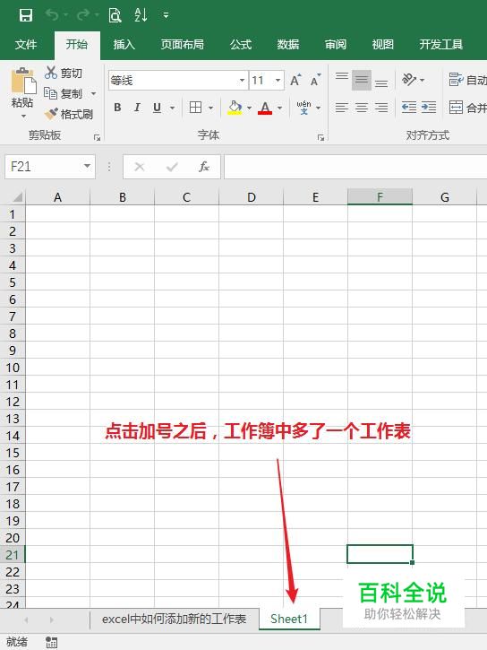The width and height of the screenshot is (487, 650).
Task: Switch to the 公式 ribbon tab
Action: click(241, 44)
